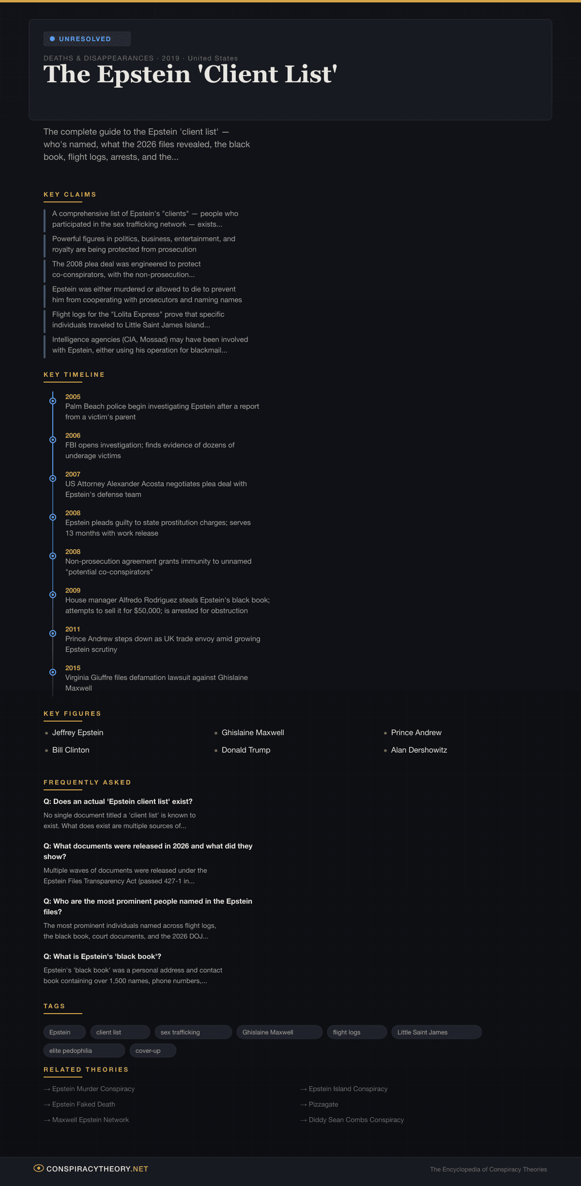581x1186 pixels.
Task: Open the Diddy Sean Combs Conspiracy link
Action: coord(356,1120)
